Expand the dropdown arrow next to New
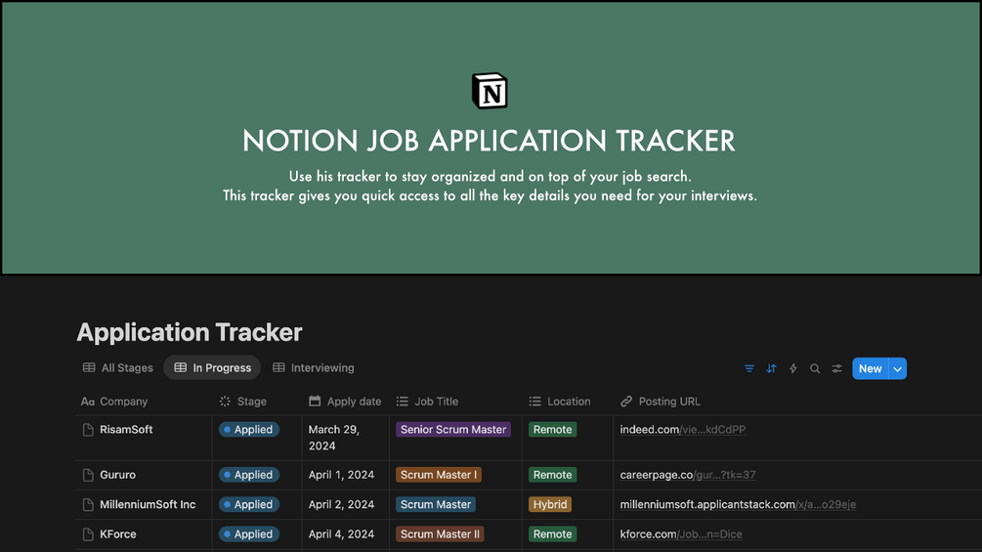The height and width of the screenshot is (552, 982). coord(897,368)
